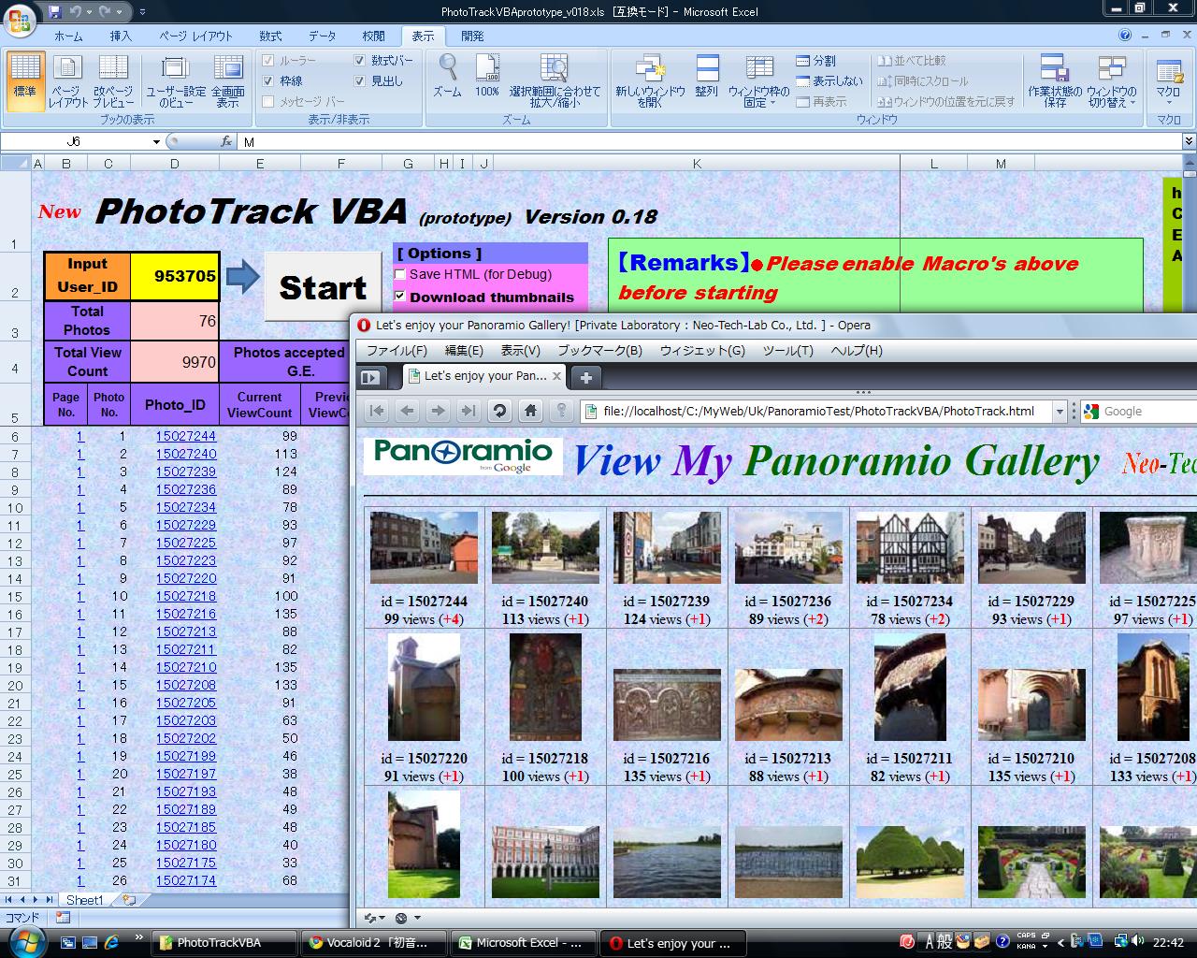Viewport: 1197px width, 958px height.
Task: Expand the Name Box dropdown
Action: (156, 141)
